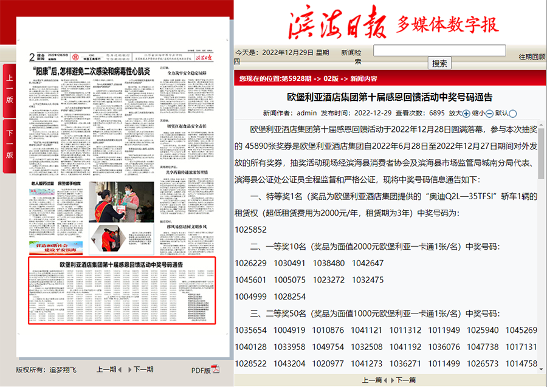
Task: Click the 新闻作者：admin text
Action: click(x=290, y=113)
